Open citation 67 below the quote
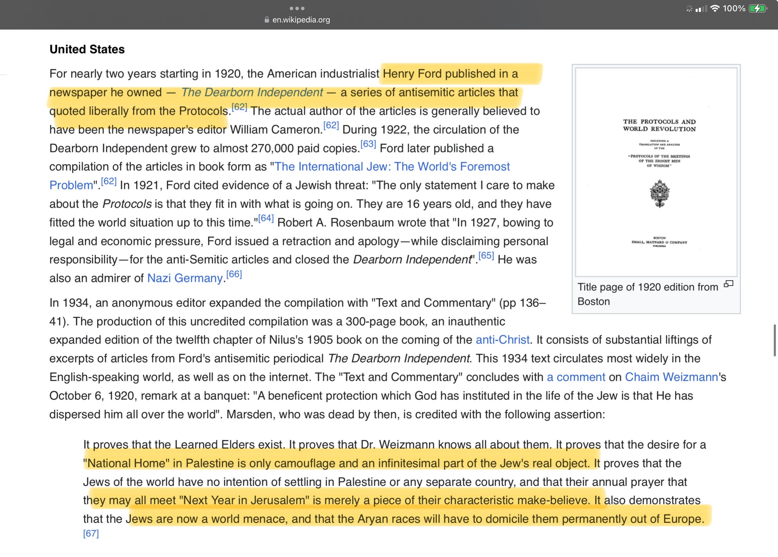 coord(91,533)
